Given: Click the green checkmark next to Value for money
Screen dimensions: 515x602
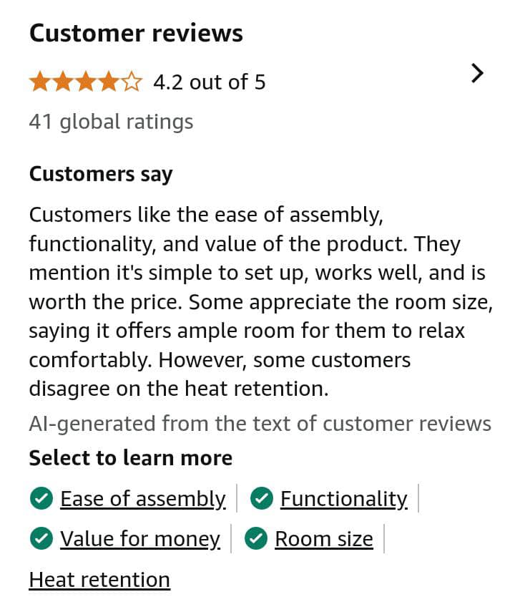Looking at the screenshot, I should 42,539.
